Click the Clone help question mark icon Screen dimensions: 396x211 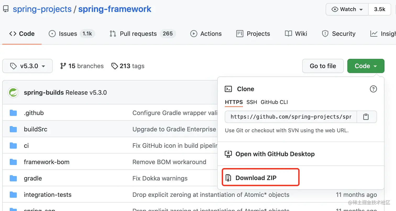(x=373, y=89)
